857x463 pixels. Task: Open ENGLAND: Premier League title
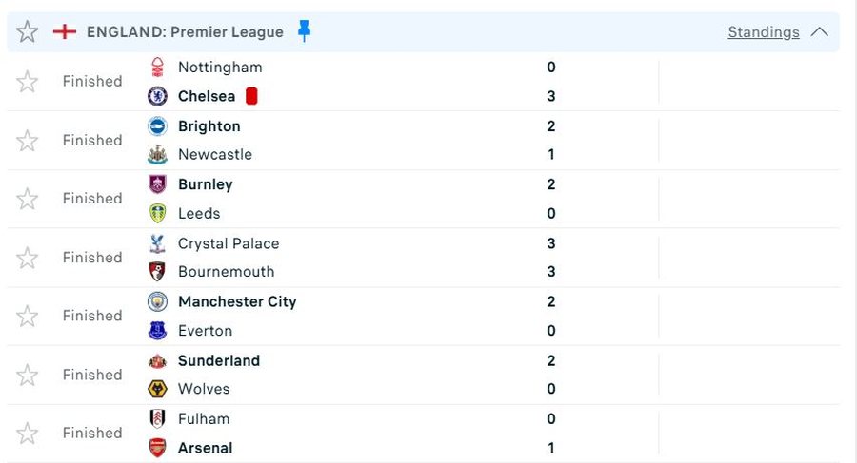(185, 32)
